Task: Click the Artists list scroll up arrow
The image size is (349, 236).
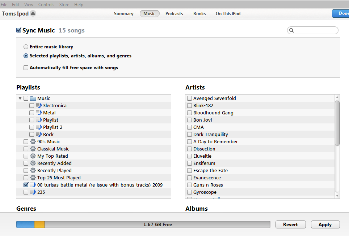Action: coord(337,97)
